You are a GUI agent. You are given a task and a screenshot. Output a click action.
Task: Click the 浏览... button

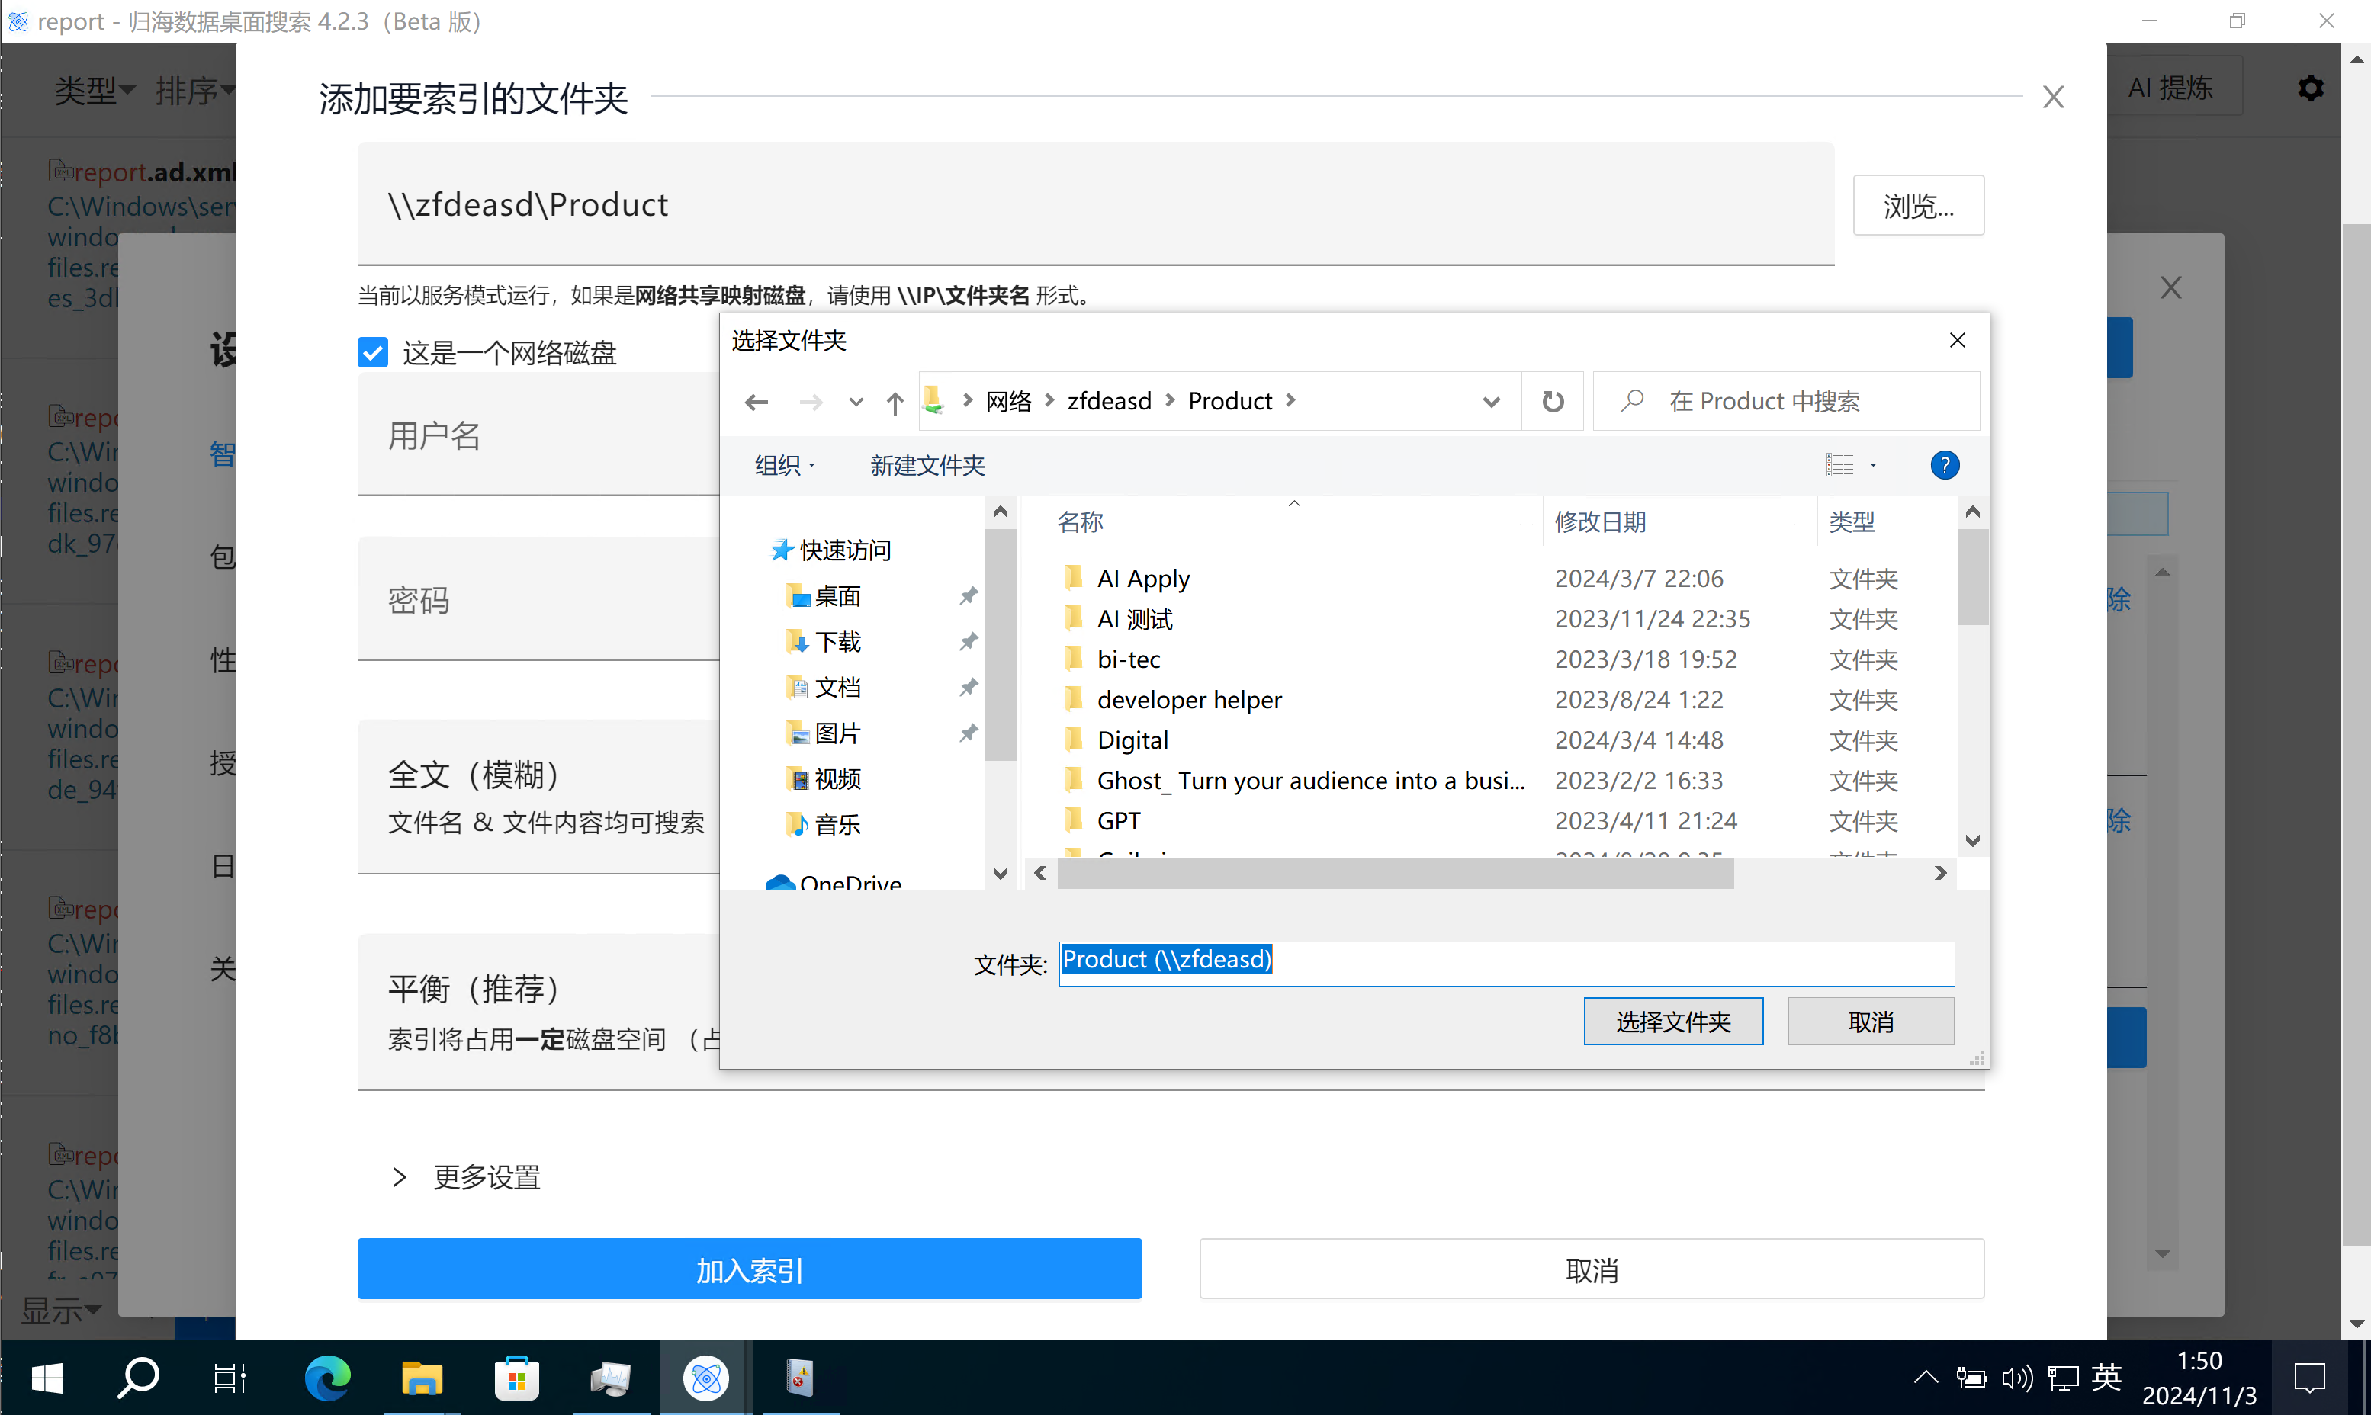[x=1918, y=204]
